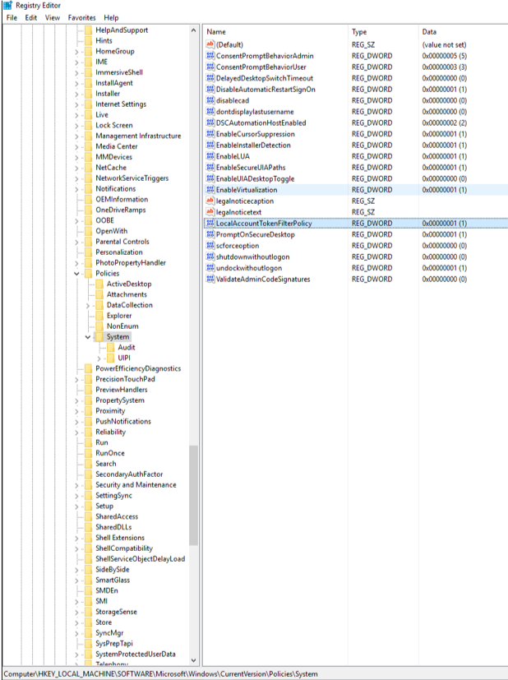Image resolution: width=508 pixels, height=680 pixels.
Task: Open the File menu
Action: click(12, 18)
